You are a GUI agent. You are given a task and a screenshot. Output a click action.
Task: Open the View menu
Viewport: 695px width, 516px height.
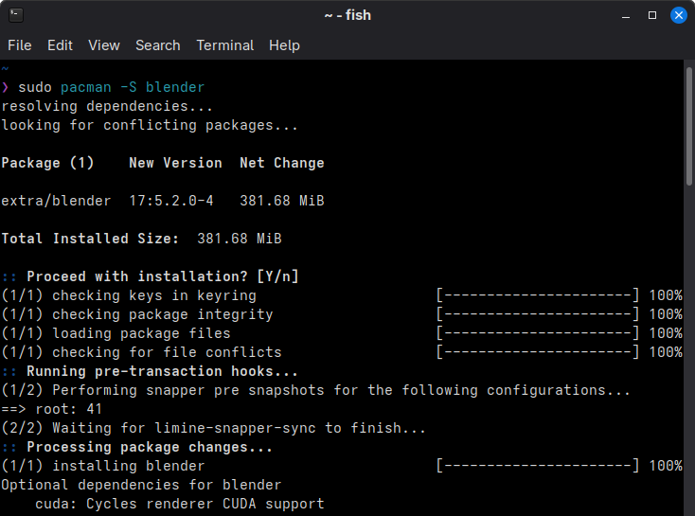click(x=104, y=45)
